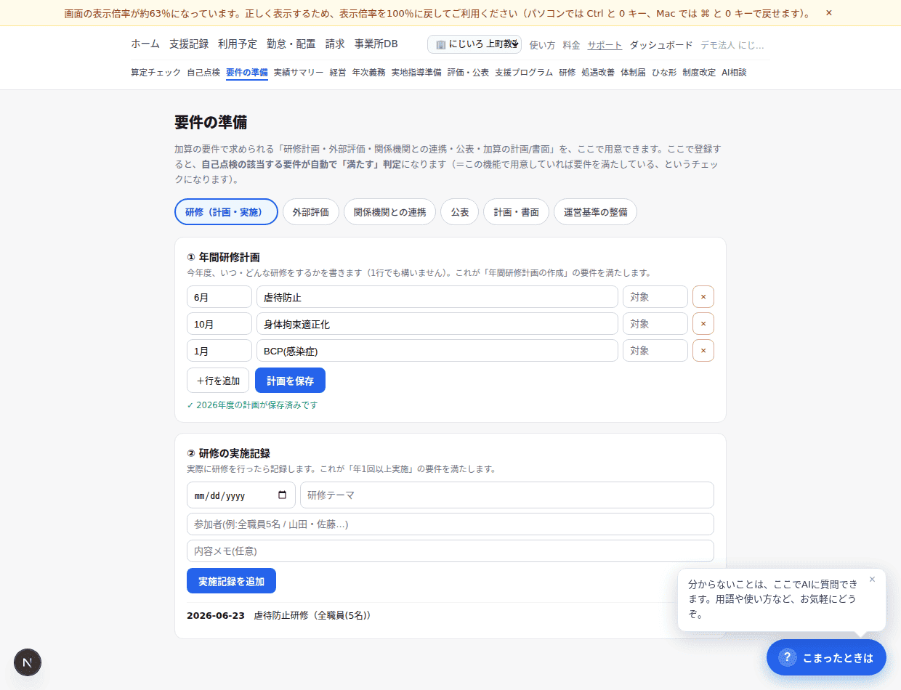This screenshot has width=901, height=690.
Task: Edit the 1月 month field
Action: click(219, 351)
